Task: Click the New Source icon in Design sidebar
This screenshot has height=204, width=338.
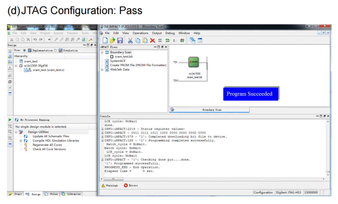Action: (x=10, y=51)
